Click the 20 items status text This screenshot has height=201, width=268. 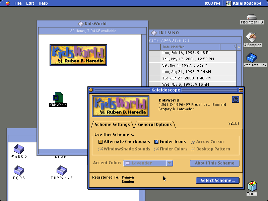coord(93,31)
